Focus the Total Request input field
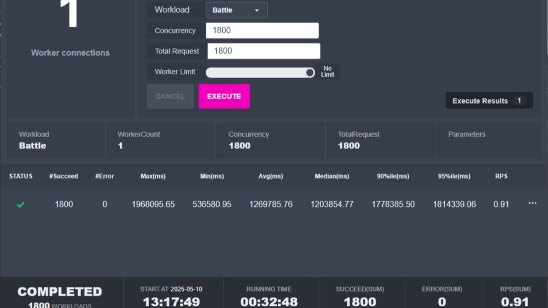Image resolution: width=548 pixels, height=308 pixels. tap(264, 51)
